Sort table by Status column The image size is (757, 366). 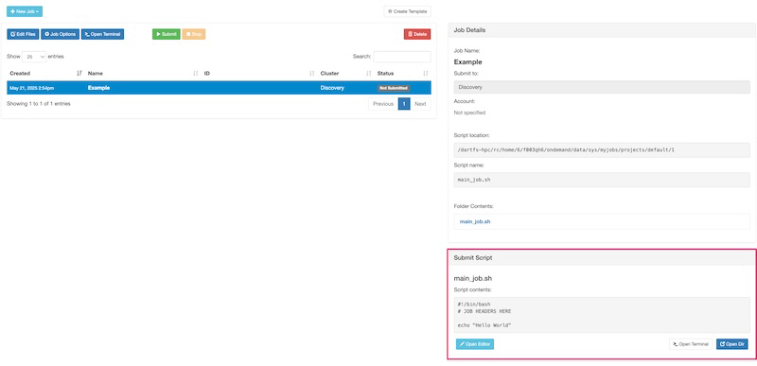[403, 74]
